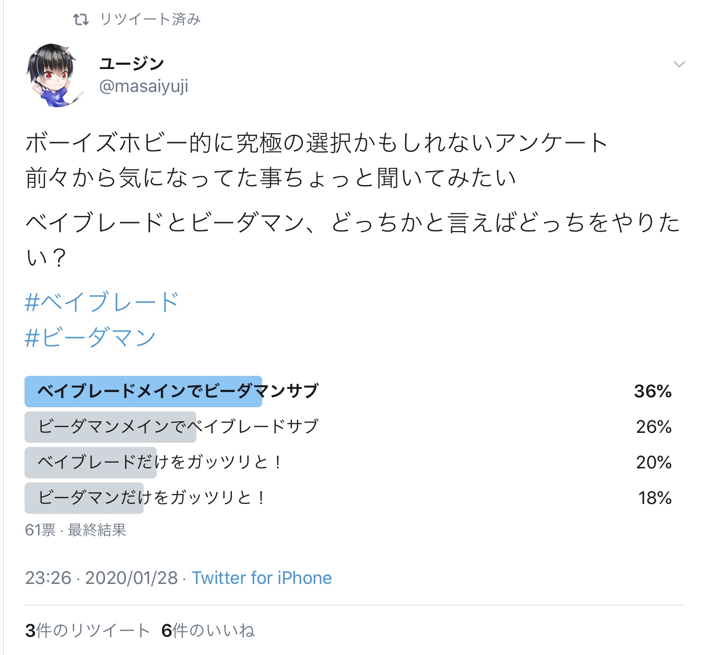Select poll option ビーダマンだけをガッツリと！
This screenshot has height=655, width=705.
[151, 498]
